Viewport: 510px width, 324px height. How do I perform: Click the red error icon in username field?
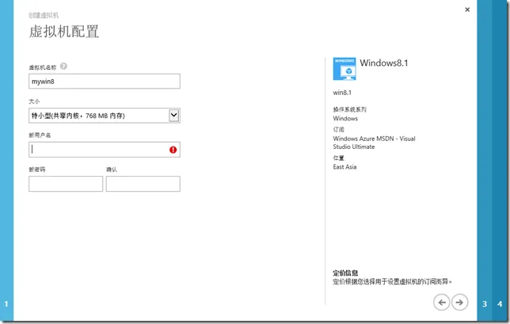point(173,150)
